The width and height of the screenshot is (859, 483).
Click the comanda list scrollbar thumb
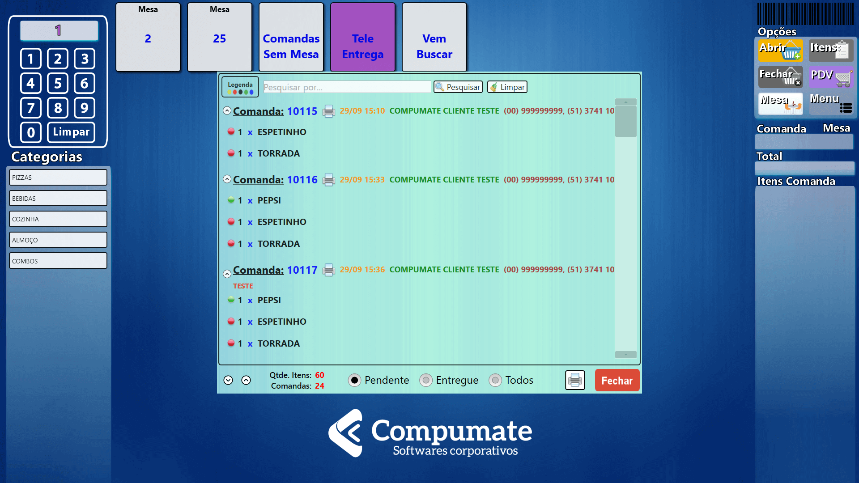tap(626, 121)
